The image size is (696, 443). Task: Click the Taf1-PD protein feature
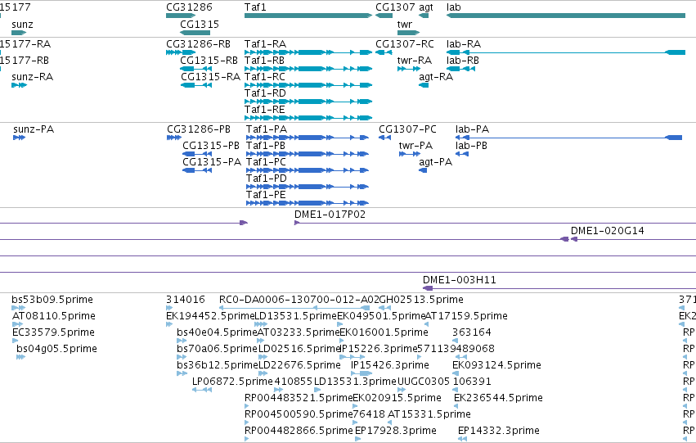point(308,187)
